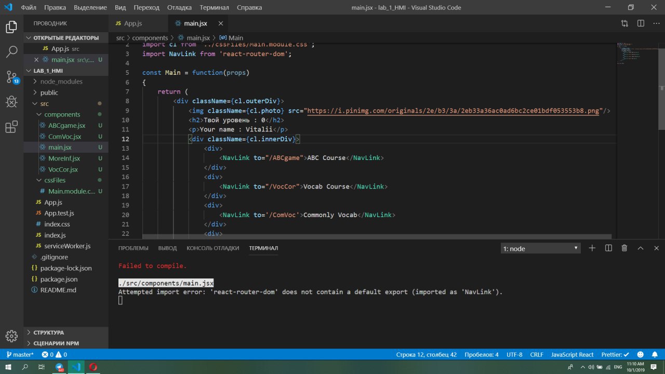Image resolution: width=665 pixels, height=374 pixels.
Task: Open the Терминал menu
Action: click(x=214, y=8)
